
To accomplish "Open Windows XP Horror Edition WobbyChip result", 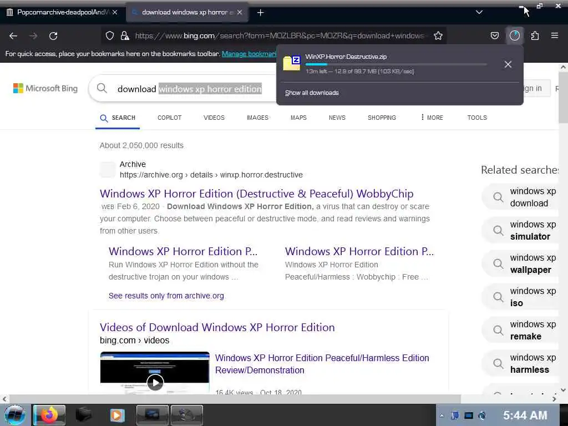I will coord(256,194).
